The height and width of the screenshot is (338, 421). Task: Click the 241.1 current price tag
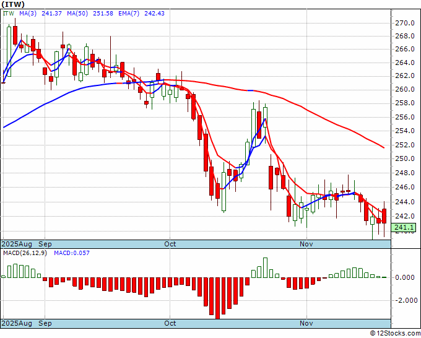(404, 228)
